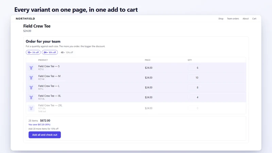Image resolution: width=272 pixels, height=153 pixels.
Task: Click the $24.00 price in size S row
Action: tap(149, 68)
